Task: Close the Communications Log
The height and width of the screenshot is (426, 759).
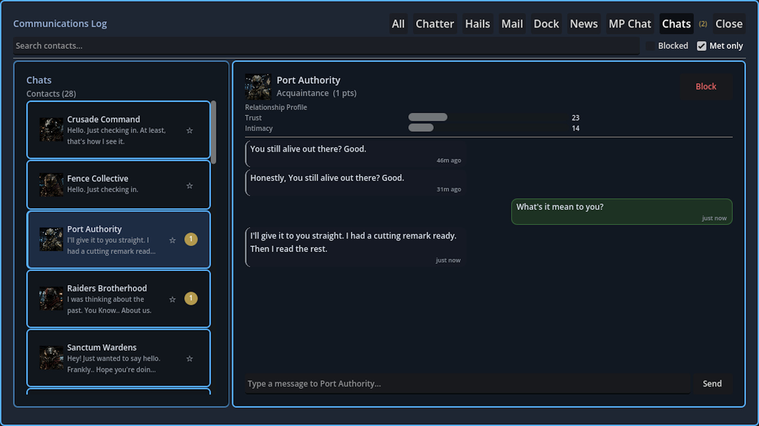Action: [x=729, y=24]
